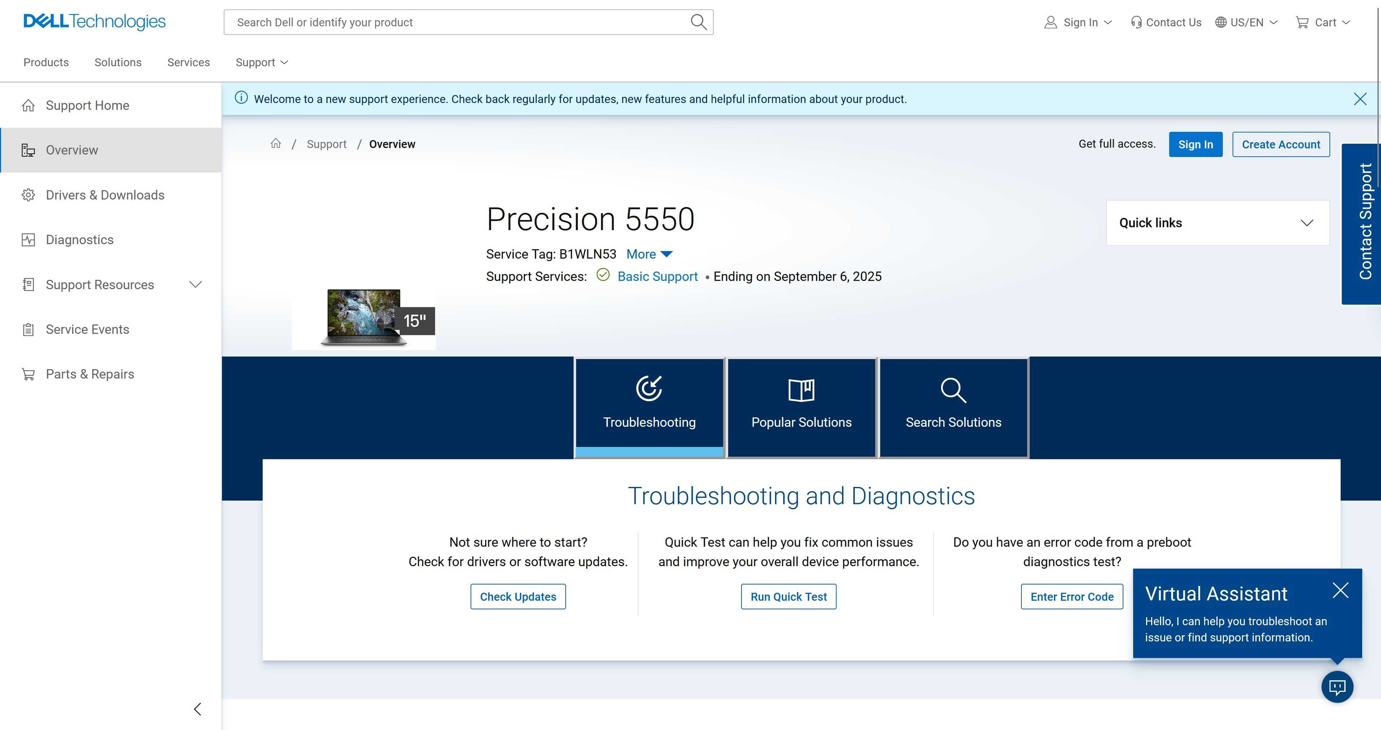The width and height of the screenshot is (1381, 730).
Task: Expand the Quick links dropdown
Action: [1217, 223]
